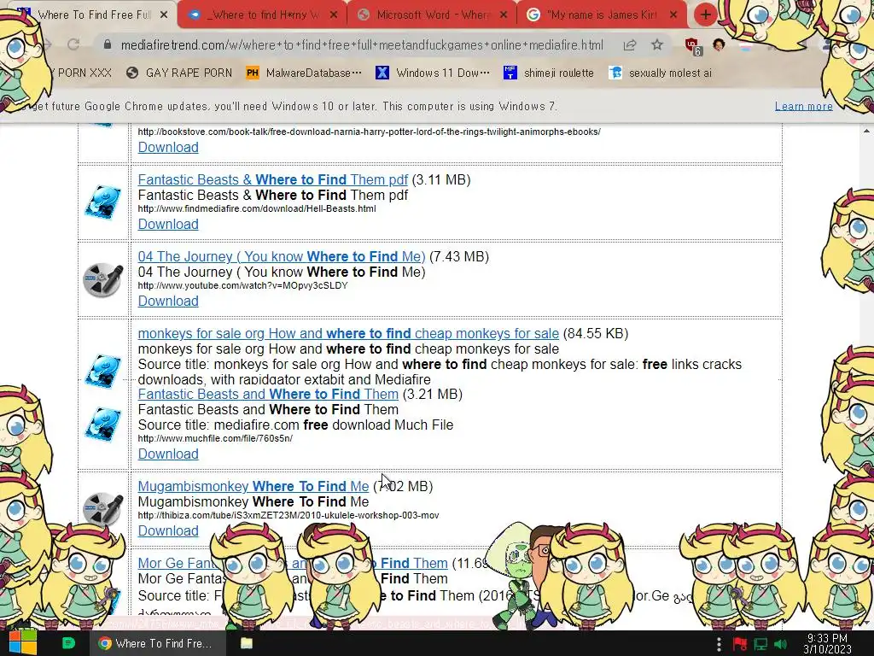874x656 pixels.
Task: Reload the current page
Action: pos(73,44)
